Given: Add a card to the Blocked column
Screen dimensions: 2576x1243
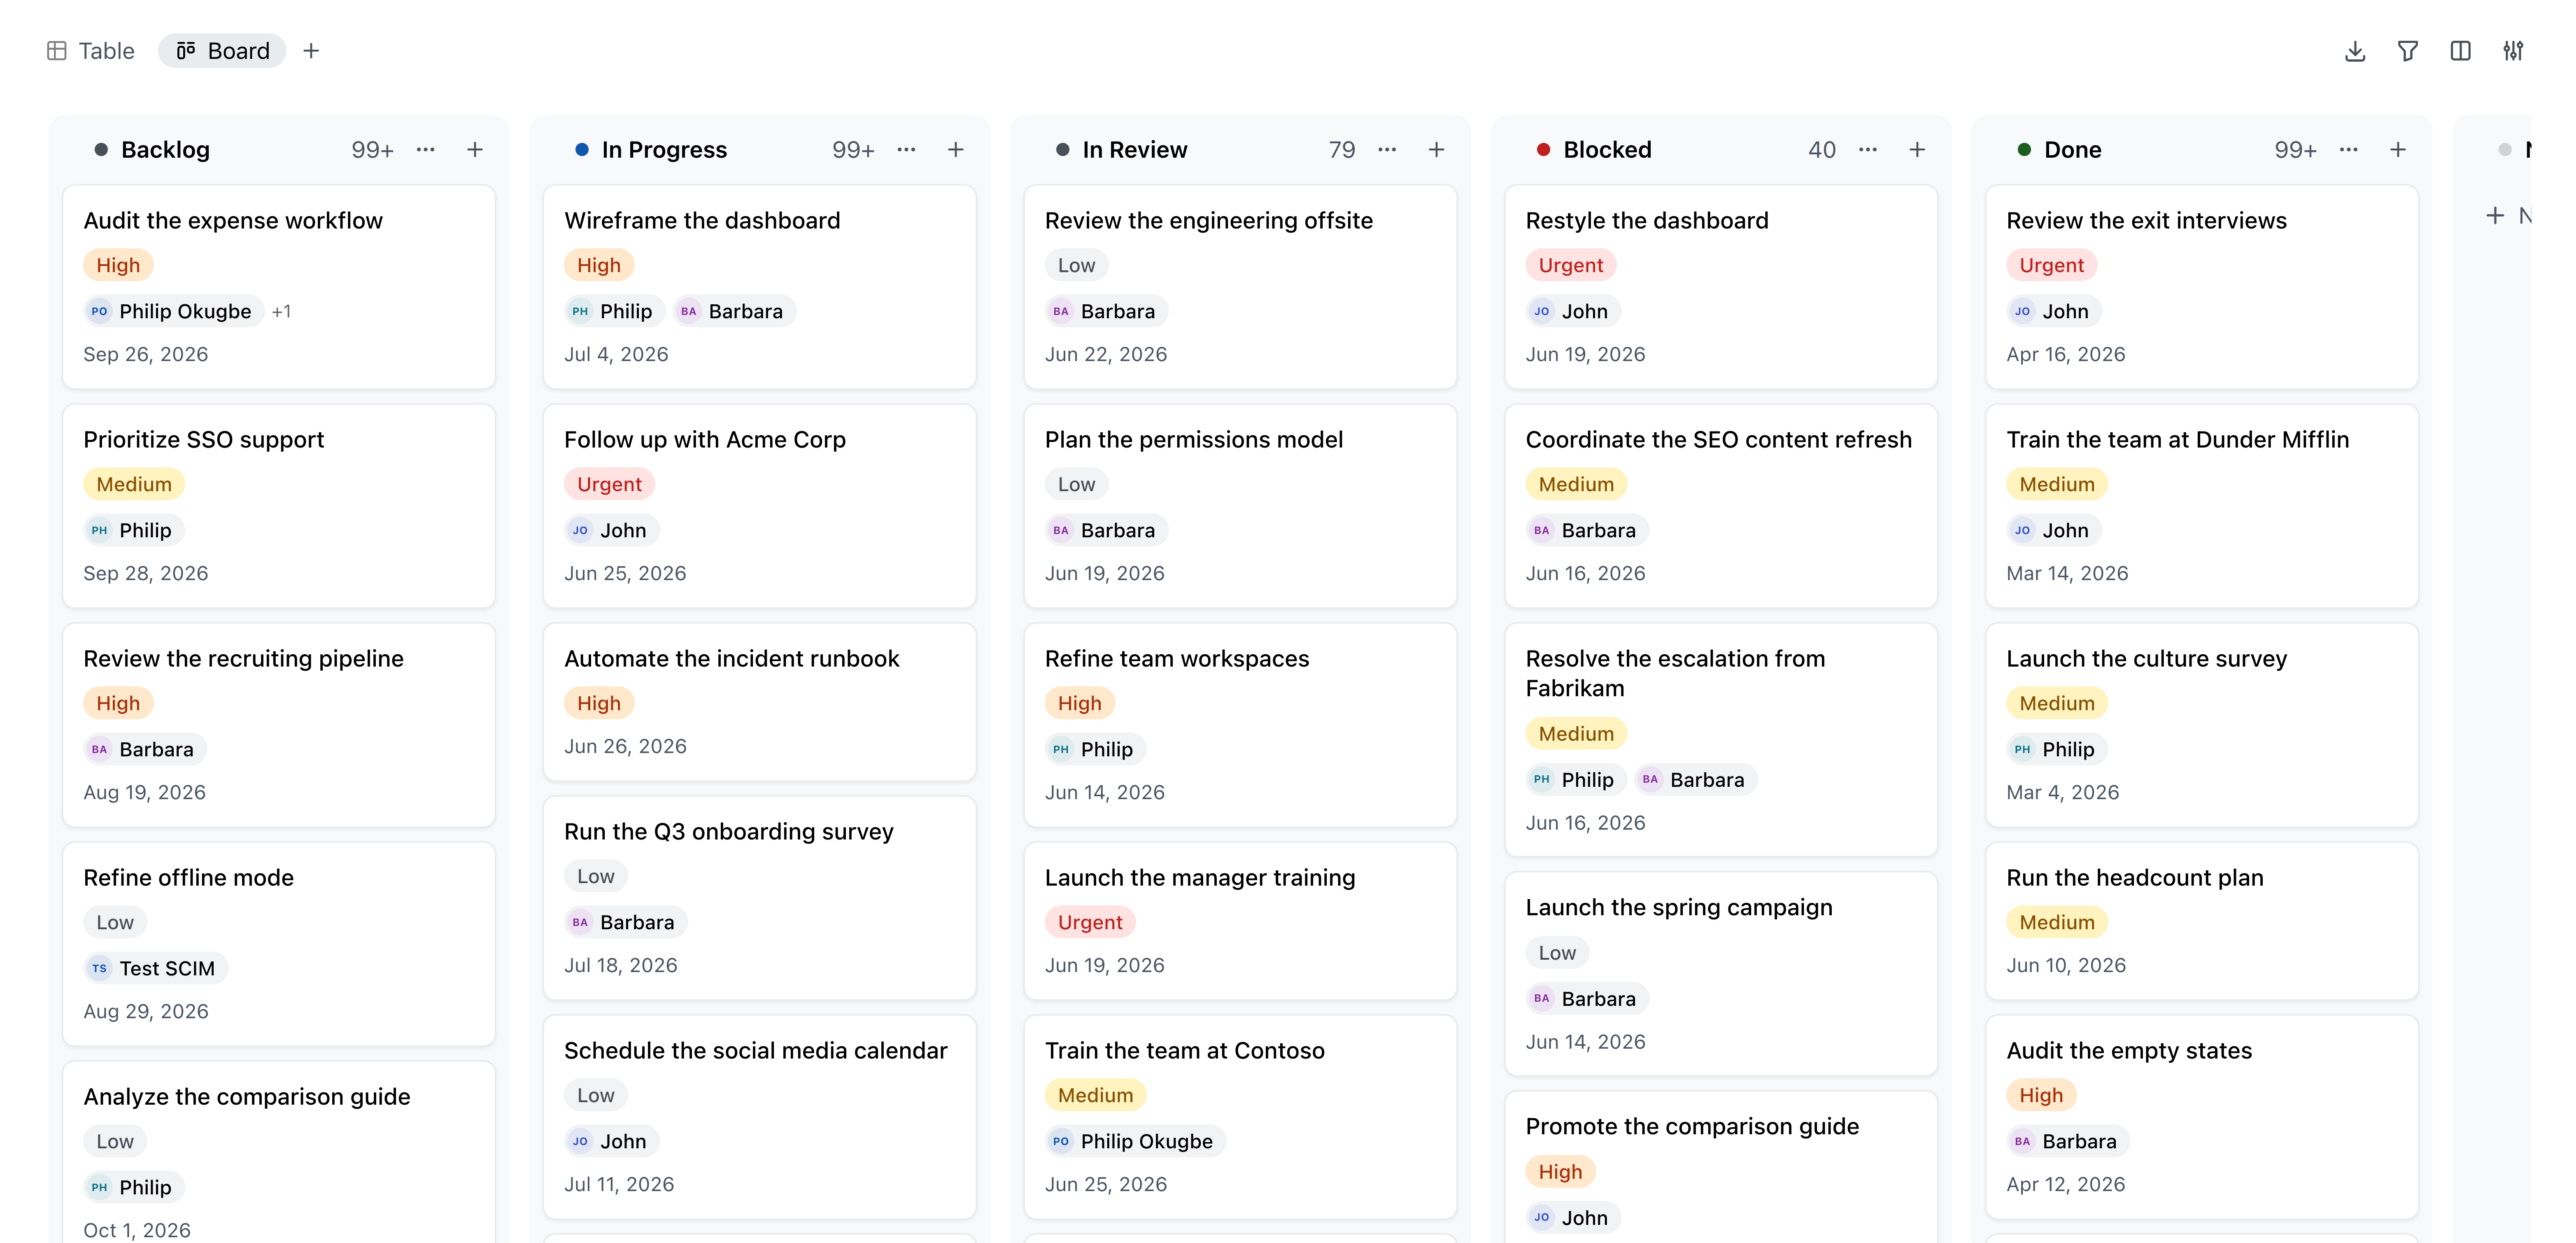Looking at the screenshot, I should coord(1917,150).
